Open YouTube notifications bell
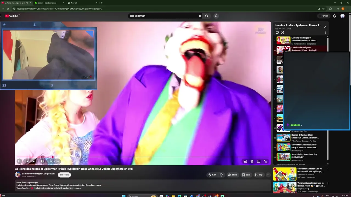The image size is (351, 197). click(334, 16)
